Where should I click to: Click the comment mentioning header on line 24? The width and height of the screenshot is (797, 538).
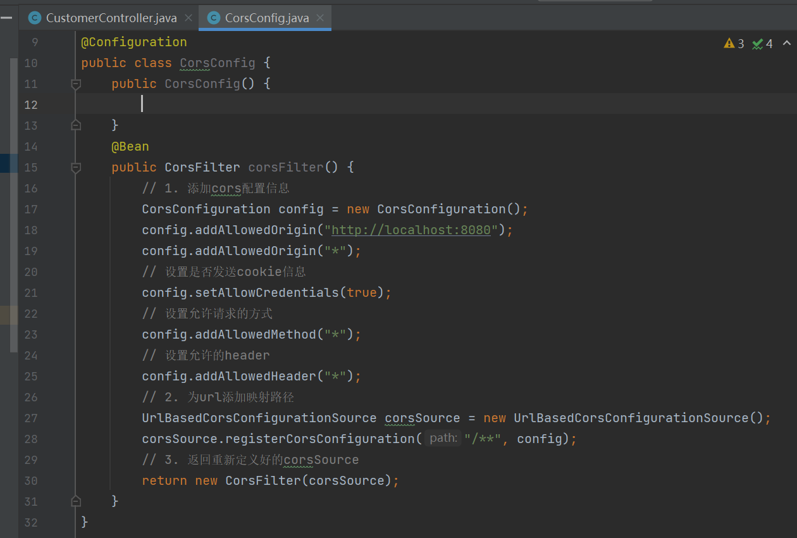pyautogui.click(x=206, y=356)
